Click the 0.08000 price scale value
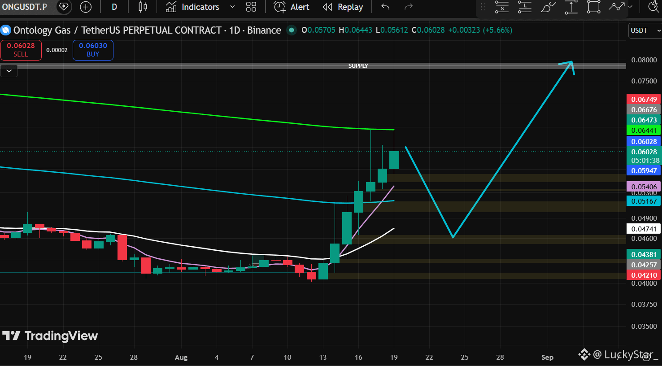The width and height of the screenshot is (662, 366). pyautogui.click(x=644, y=60)
